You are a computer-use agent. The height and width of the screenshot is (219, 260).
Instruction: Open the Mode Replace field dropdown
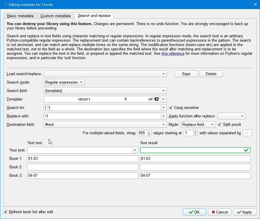[198, 125]
